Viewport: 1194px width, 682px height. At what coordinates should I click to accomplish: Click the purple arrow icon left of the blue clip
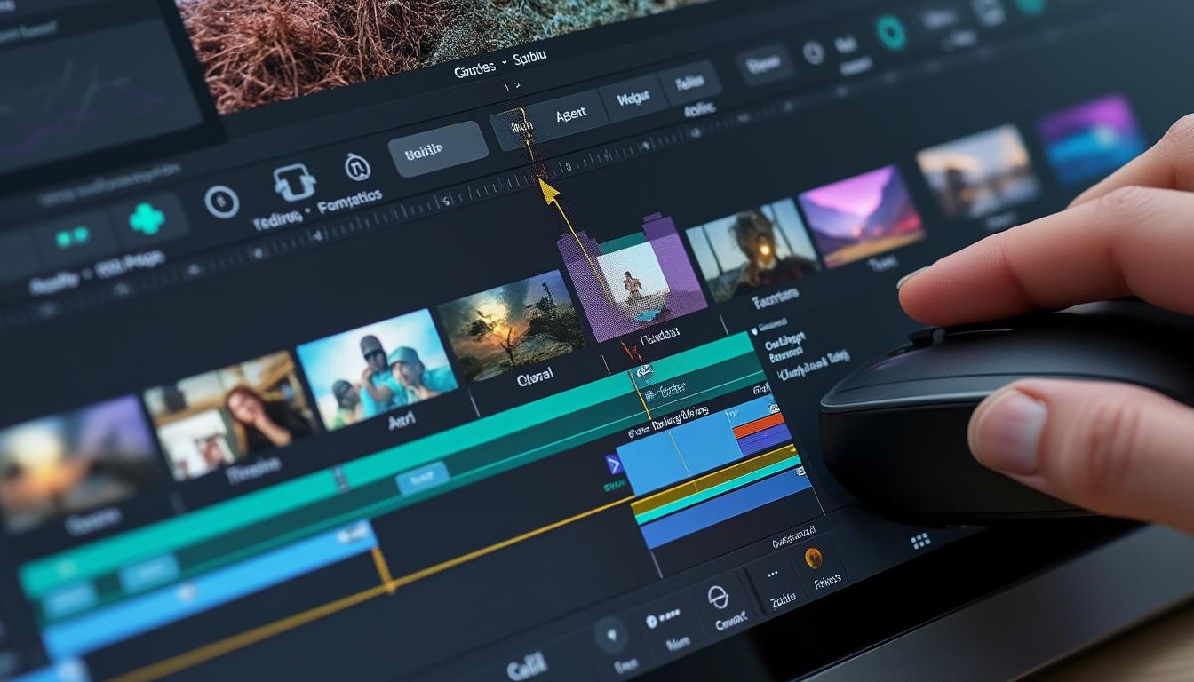point(613,464)
